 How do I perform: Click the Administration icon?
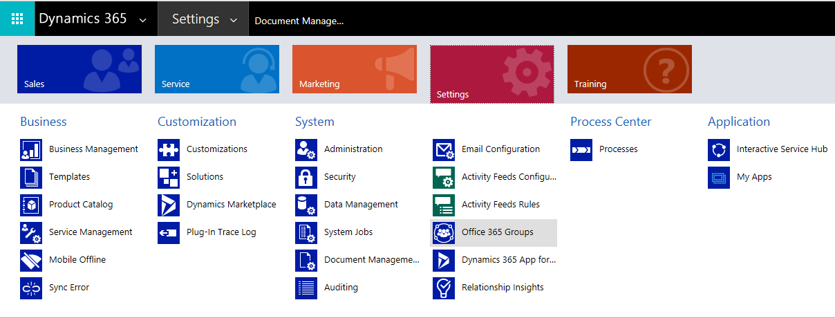point(306,149)
